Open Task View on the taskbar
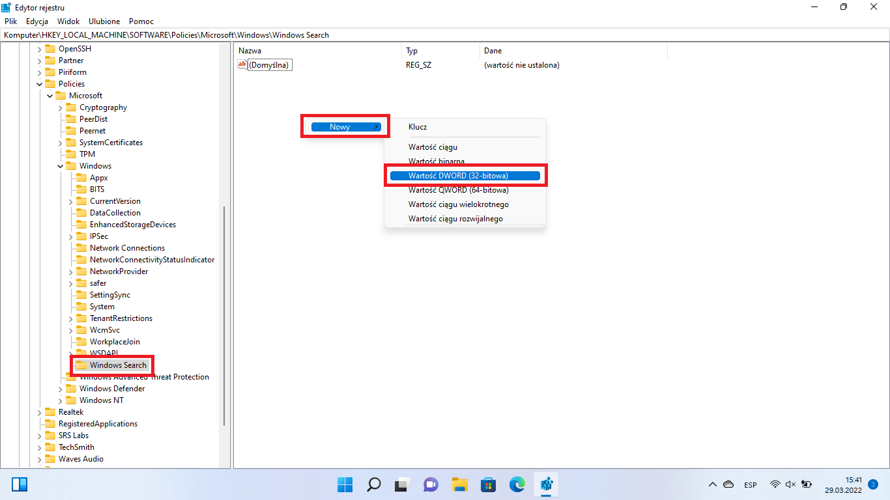This screenshot has height=500, width=890. point(402,484)
